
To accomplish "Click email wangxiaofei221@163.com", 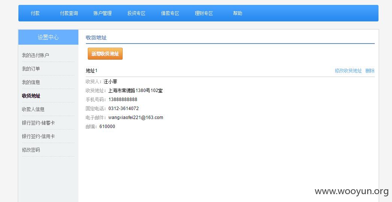I will 135,118.
